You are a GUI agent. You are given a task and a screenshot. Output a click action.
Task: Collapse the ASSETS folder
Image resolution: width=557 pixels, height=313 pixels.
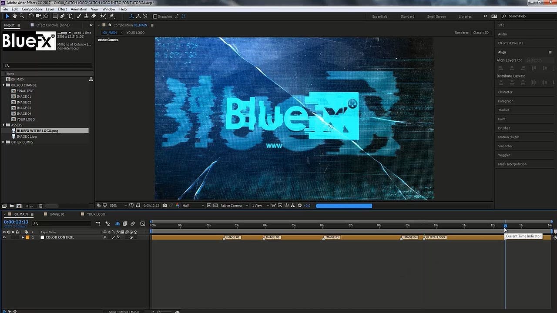coord(3,125)
